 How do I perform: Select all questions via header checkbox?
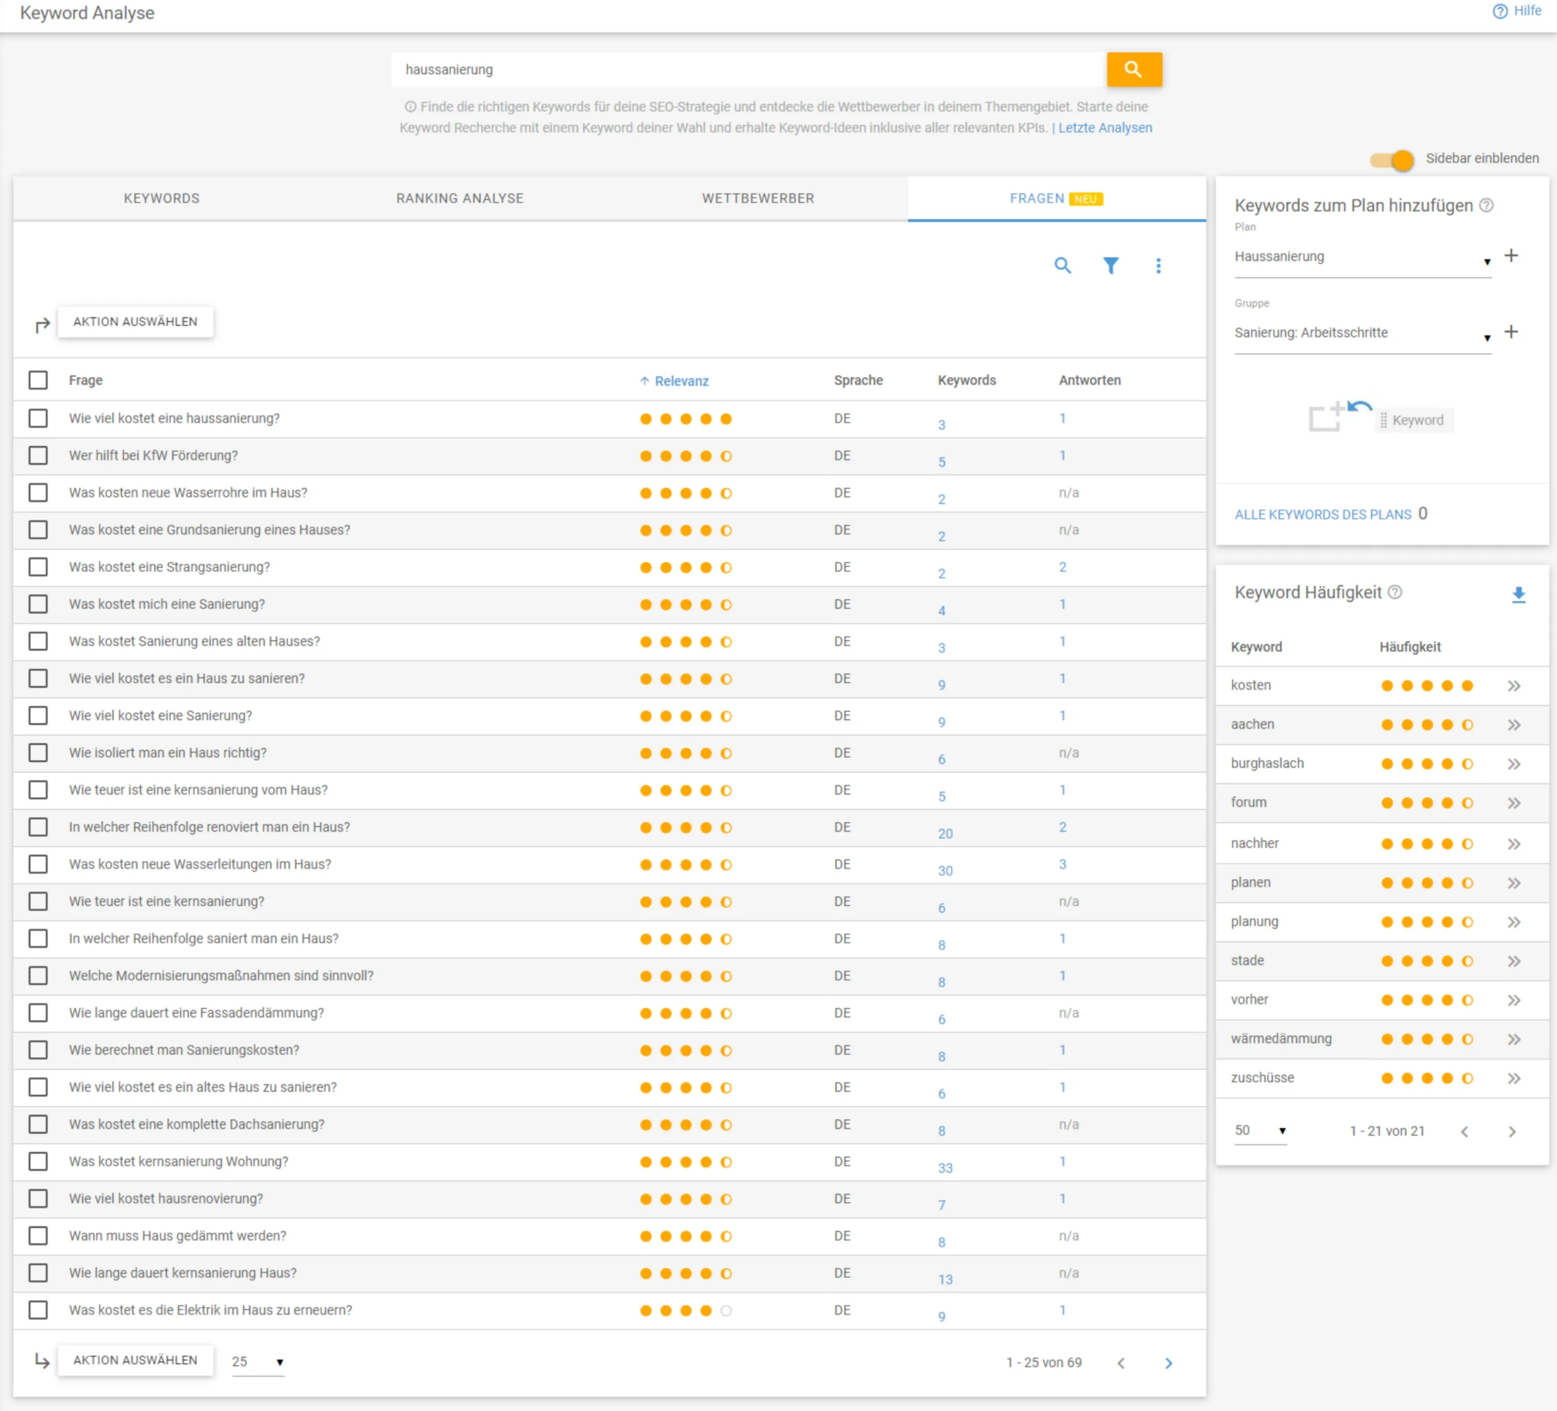point(38,380)
